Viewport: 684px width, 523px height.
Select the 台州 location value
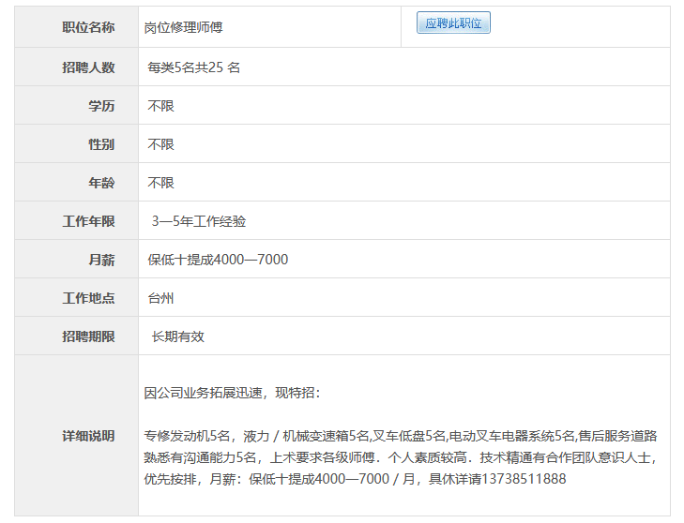[x=161, y=298]
